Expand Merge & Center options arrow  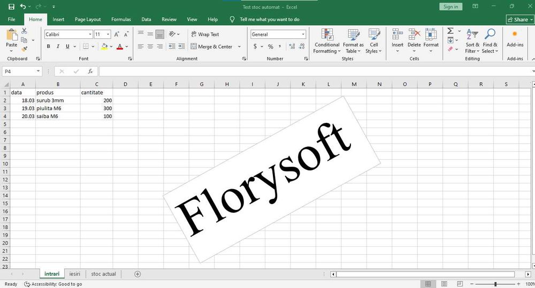point(239,46)
